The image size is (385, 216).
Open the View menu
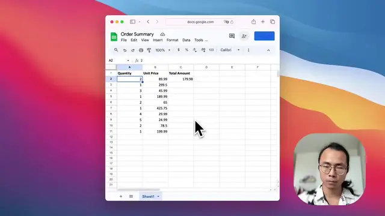[145, 40]
